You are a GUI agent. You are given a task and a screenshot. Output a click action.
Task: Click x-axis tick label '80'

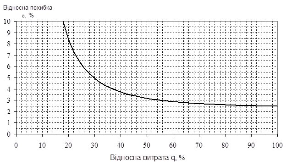tap(225, 145)
